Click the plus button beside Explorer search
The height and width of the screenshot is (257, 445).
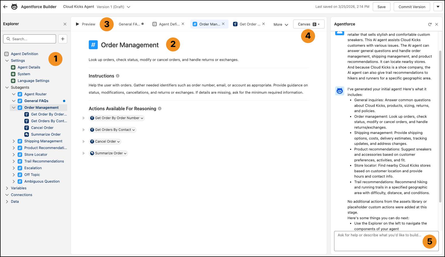[63, 39]
